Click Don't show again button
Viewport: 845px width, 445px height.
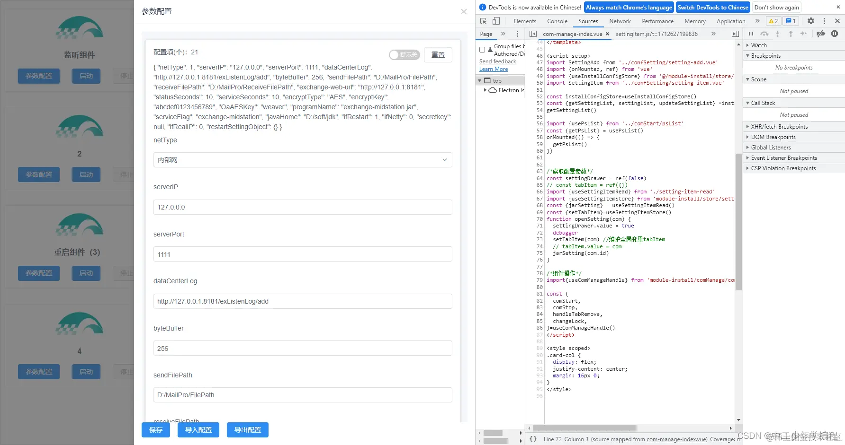click(777, 7)
